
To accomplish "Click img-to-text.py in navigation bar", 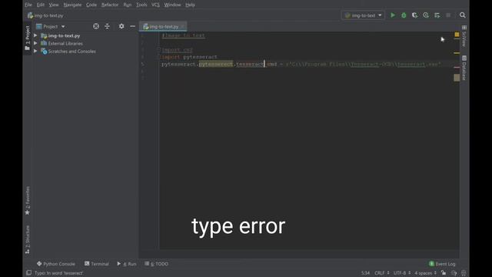I will point(45,15).
